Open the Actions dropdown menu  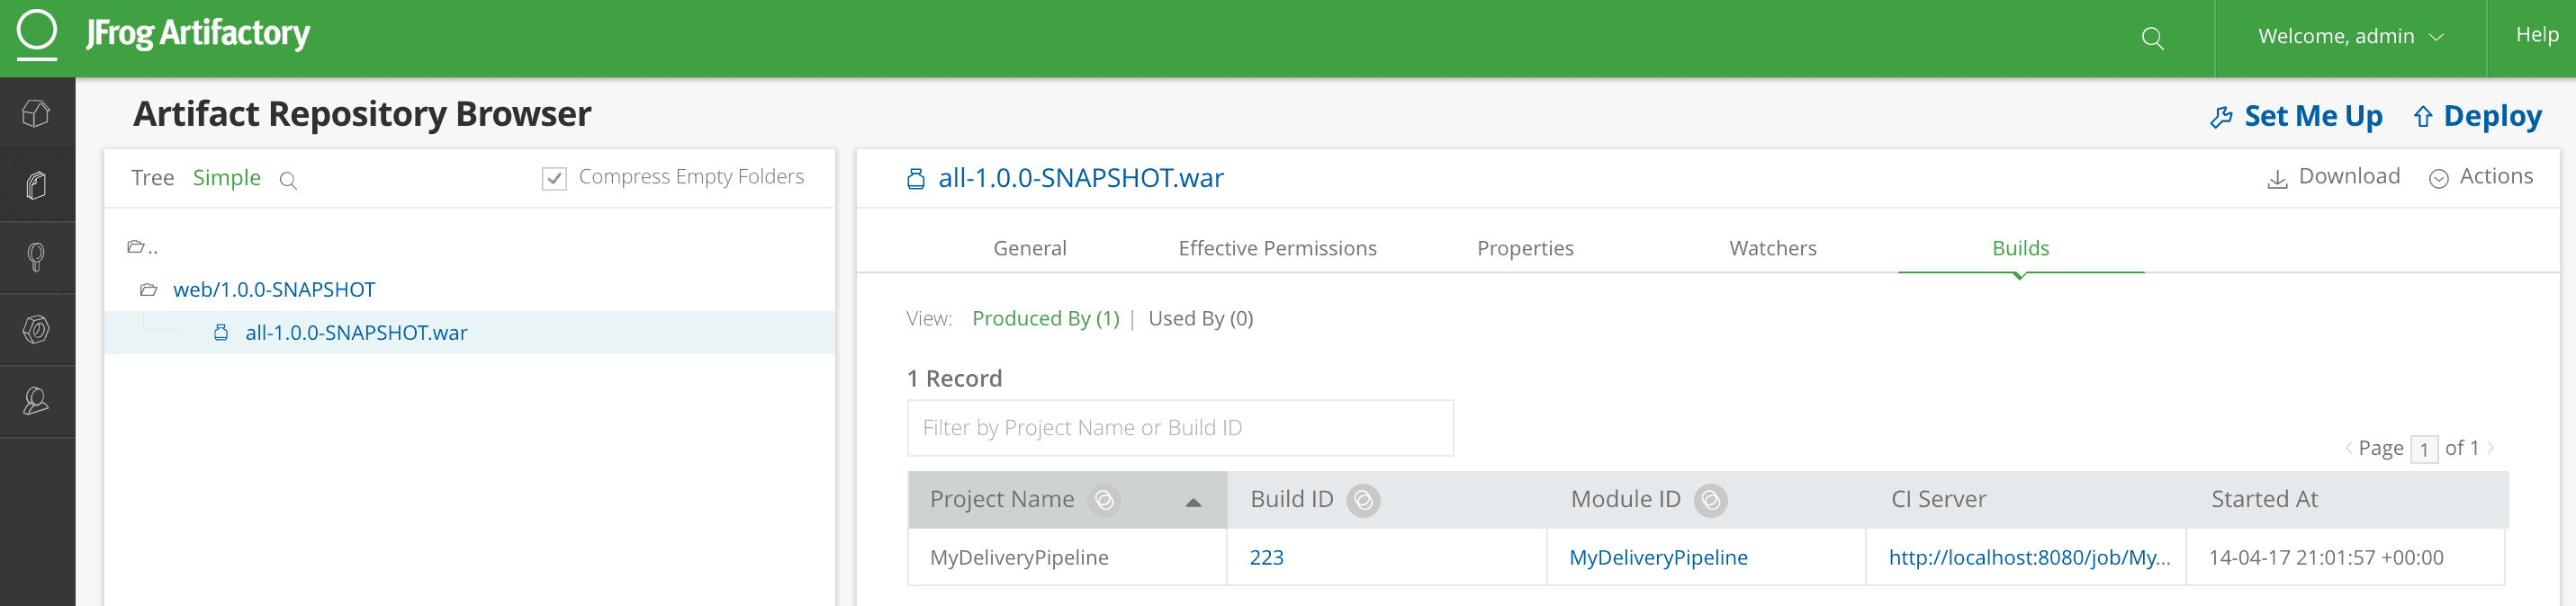pos(2481,177)
